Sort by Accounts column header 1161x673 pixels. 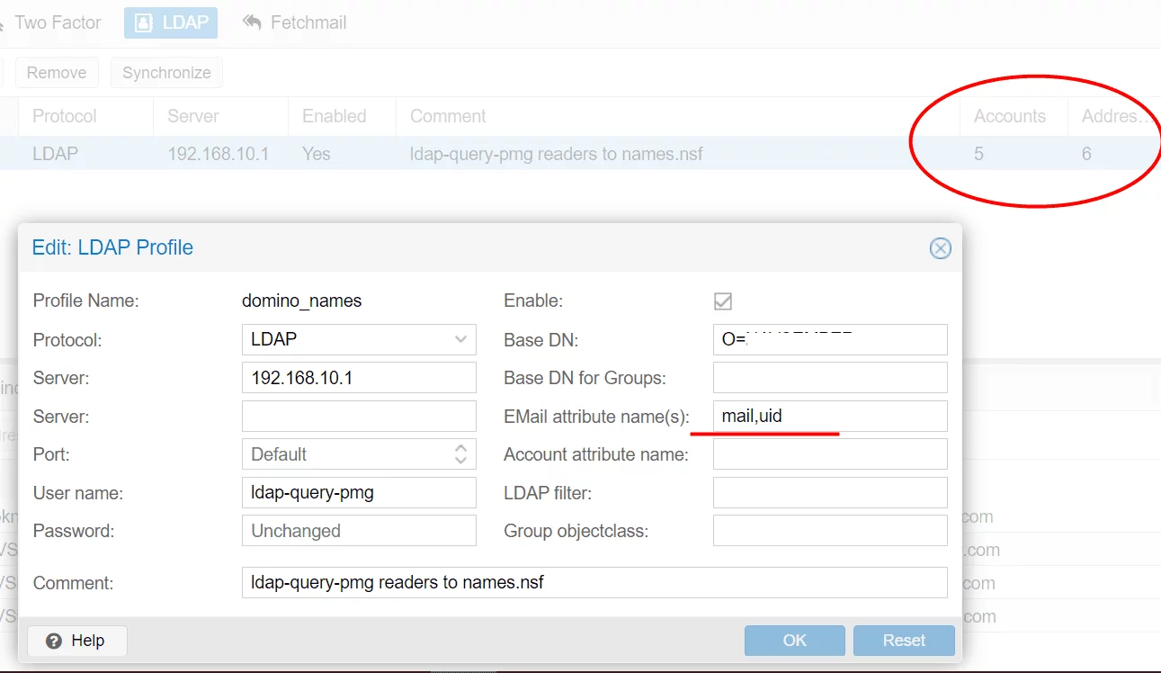point(1009,116)
